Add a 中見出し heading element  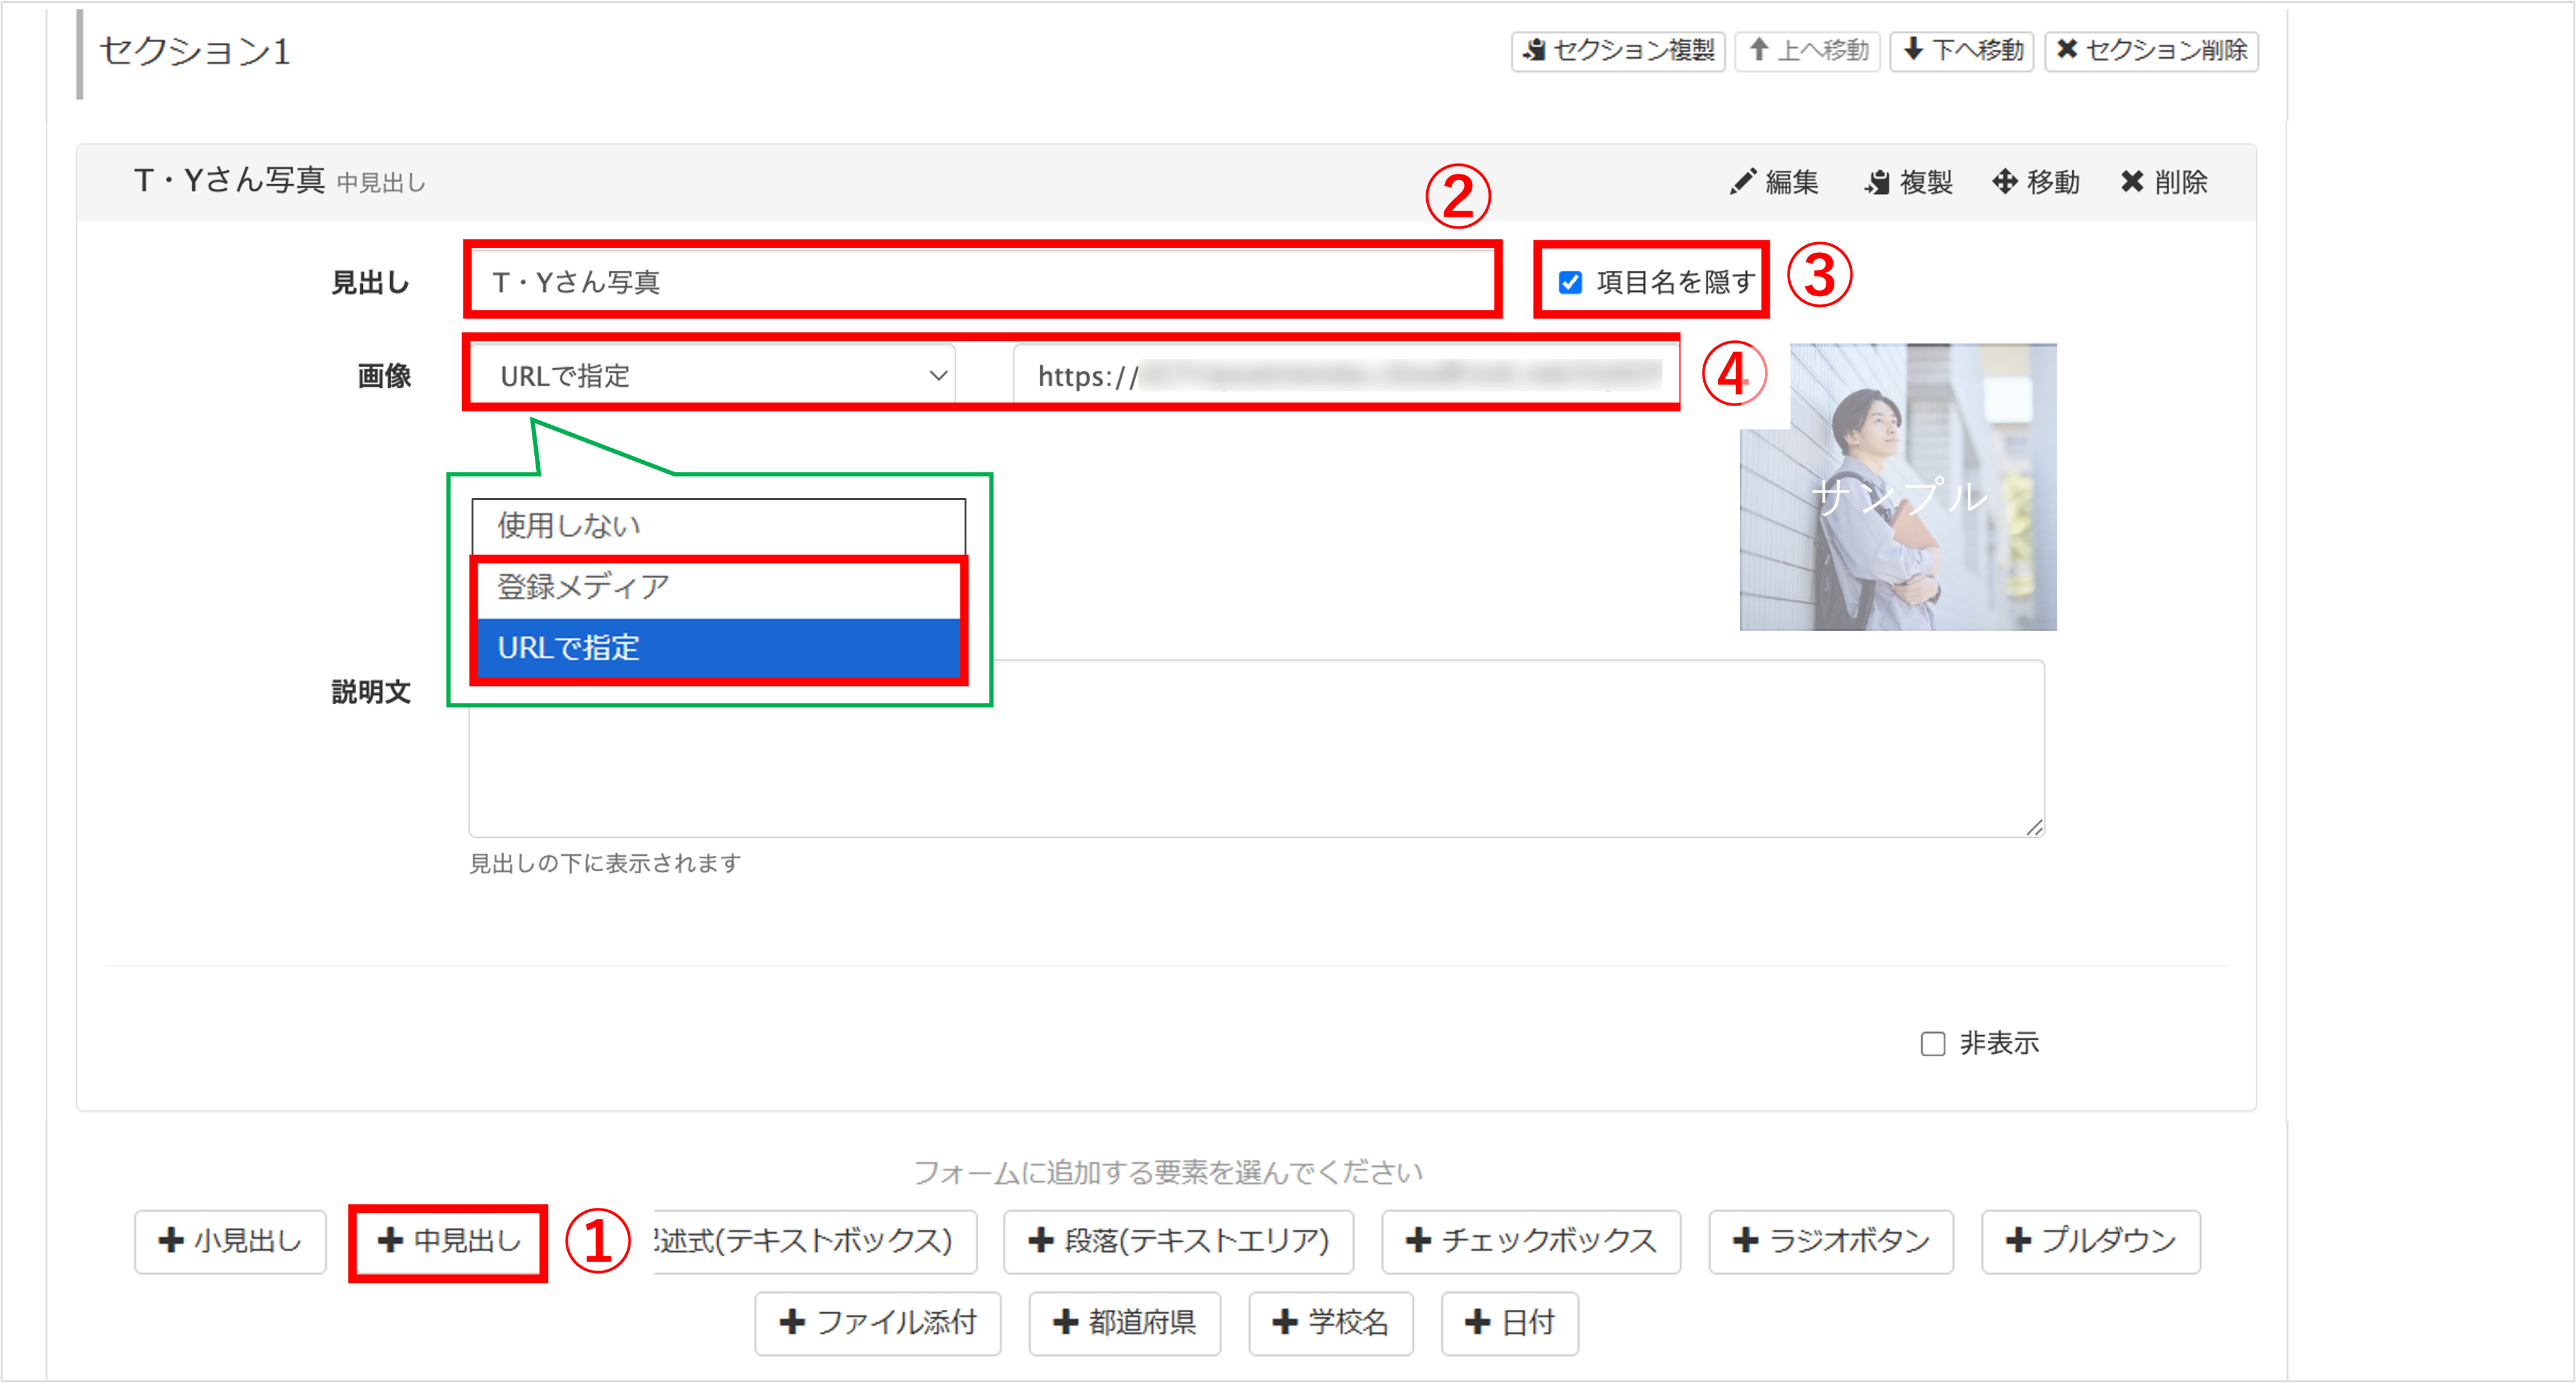(x=448, y=1241)
